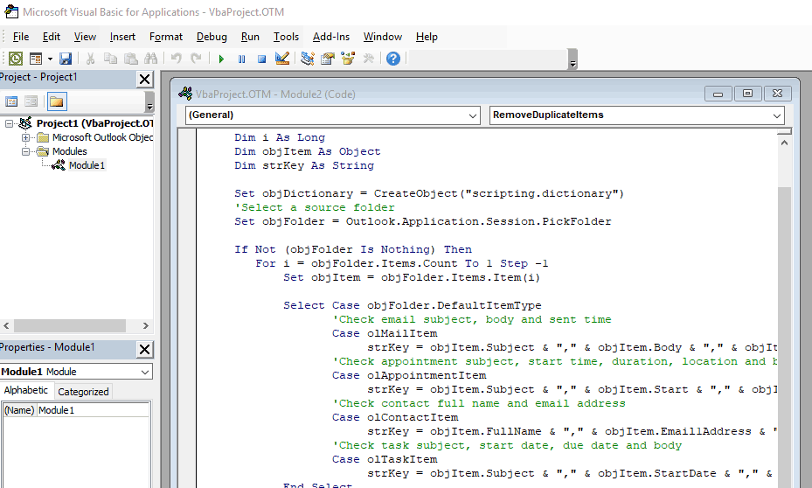This screenshot has width=812, height=488.
Task: Click the Case olMailItem code line
Action: pyautogui.click(x=385, y=333)
